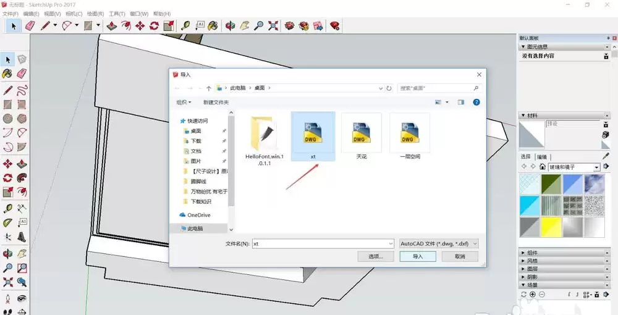Screen dimensions: 618x315
Task: Open the 玻璃和镜子 material library dropdown
Action: [597, 167]
